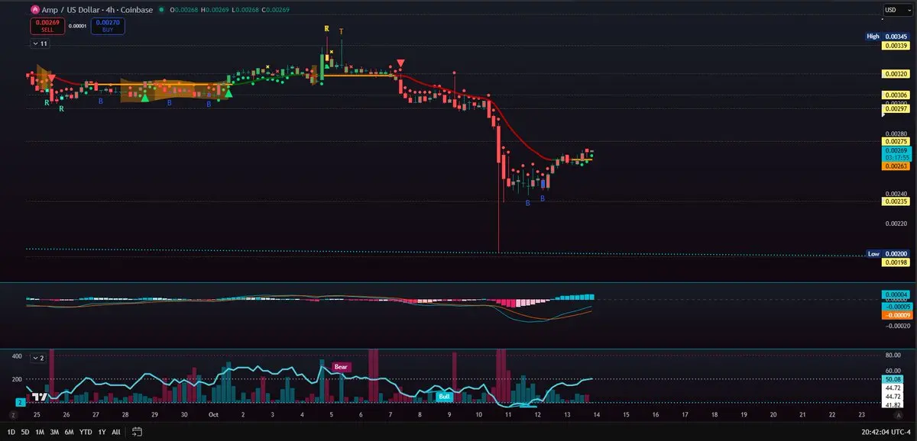Click the yellow 0.00297 price label
The image size is (917, 441).
pos(895,108)
